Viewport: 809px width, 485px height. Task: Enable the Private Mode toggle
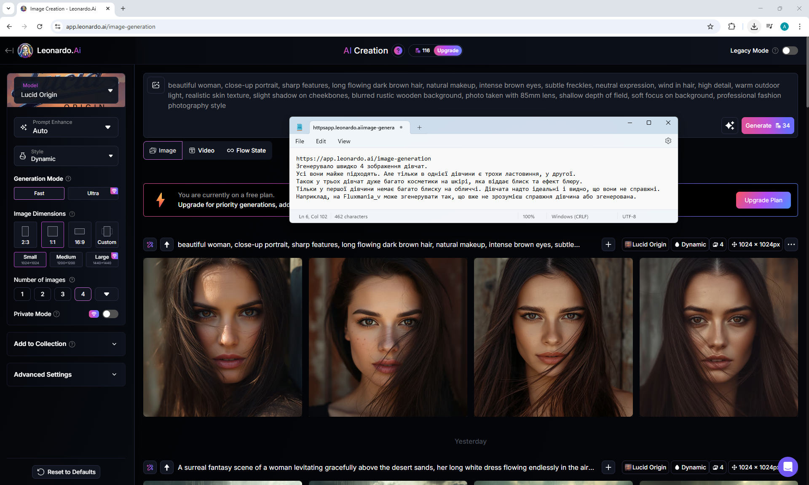click(x=110, y=314)
